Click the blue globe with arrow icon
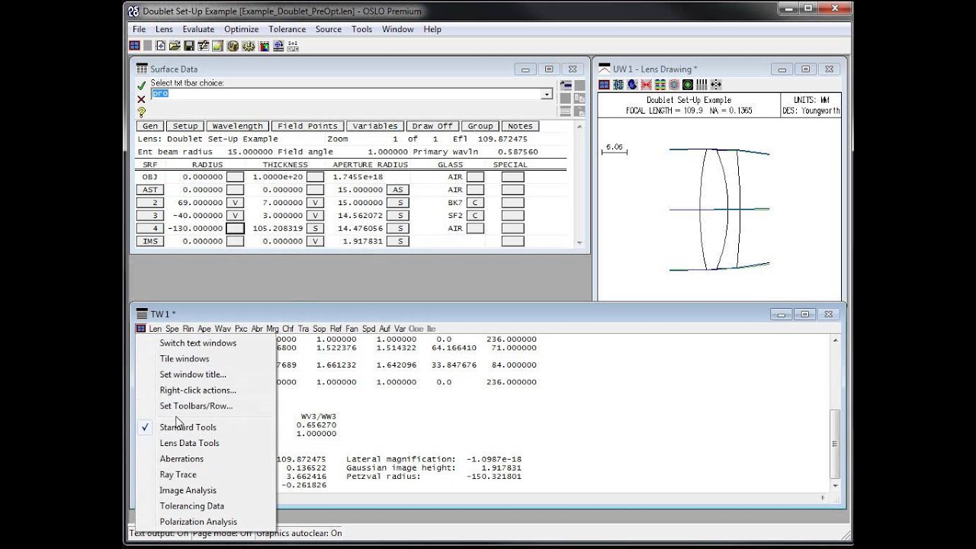The width and height of the screenshot is (976, 549). pyautogui.click(x=278, y=46)
